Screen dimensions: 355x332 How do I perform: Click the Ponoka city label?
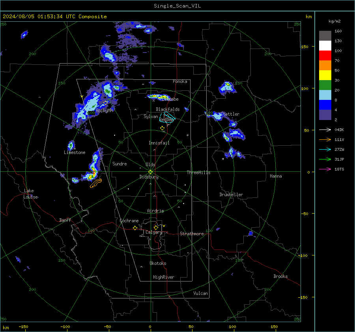[180, 81]
